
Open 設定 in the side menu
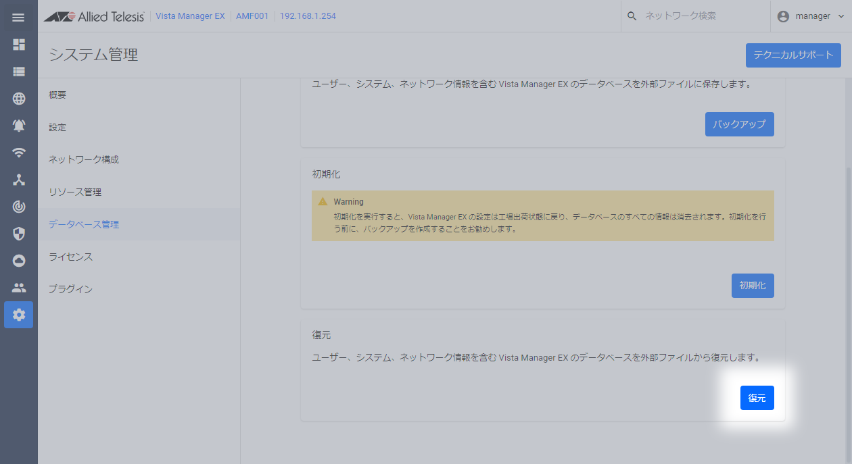tap(57, 128)
